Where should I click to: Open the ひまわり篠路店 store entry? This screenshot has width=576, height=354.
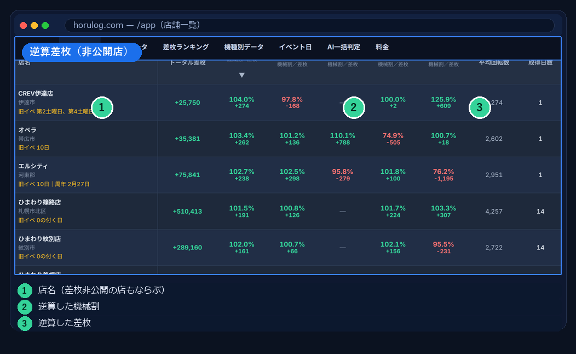point(39,202)
